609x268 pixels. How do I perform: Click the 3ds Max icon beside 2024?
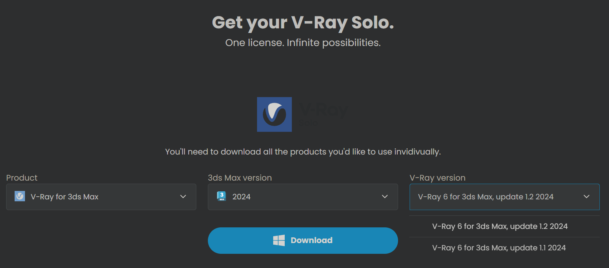point(221,196)
